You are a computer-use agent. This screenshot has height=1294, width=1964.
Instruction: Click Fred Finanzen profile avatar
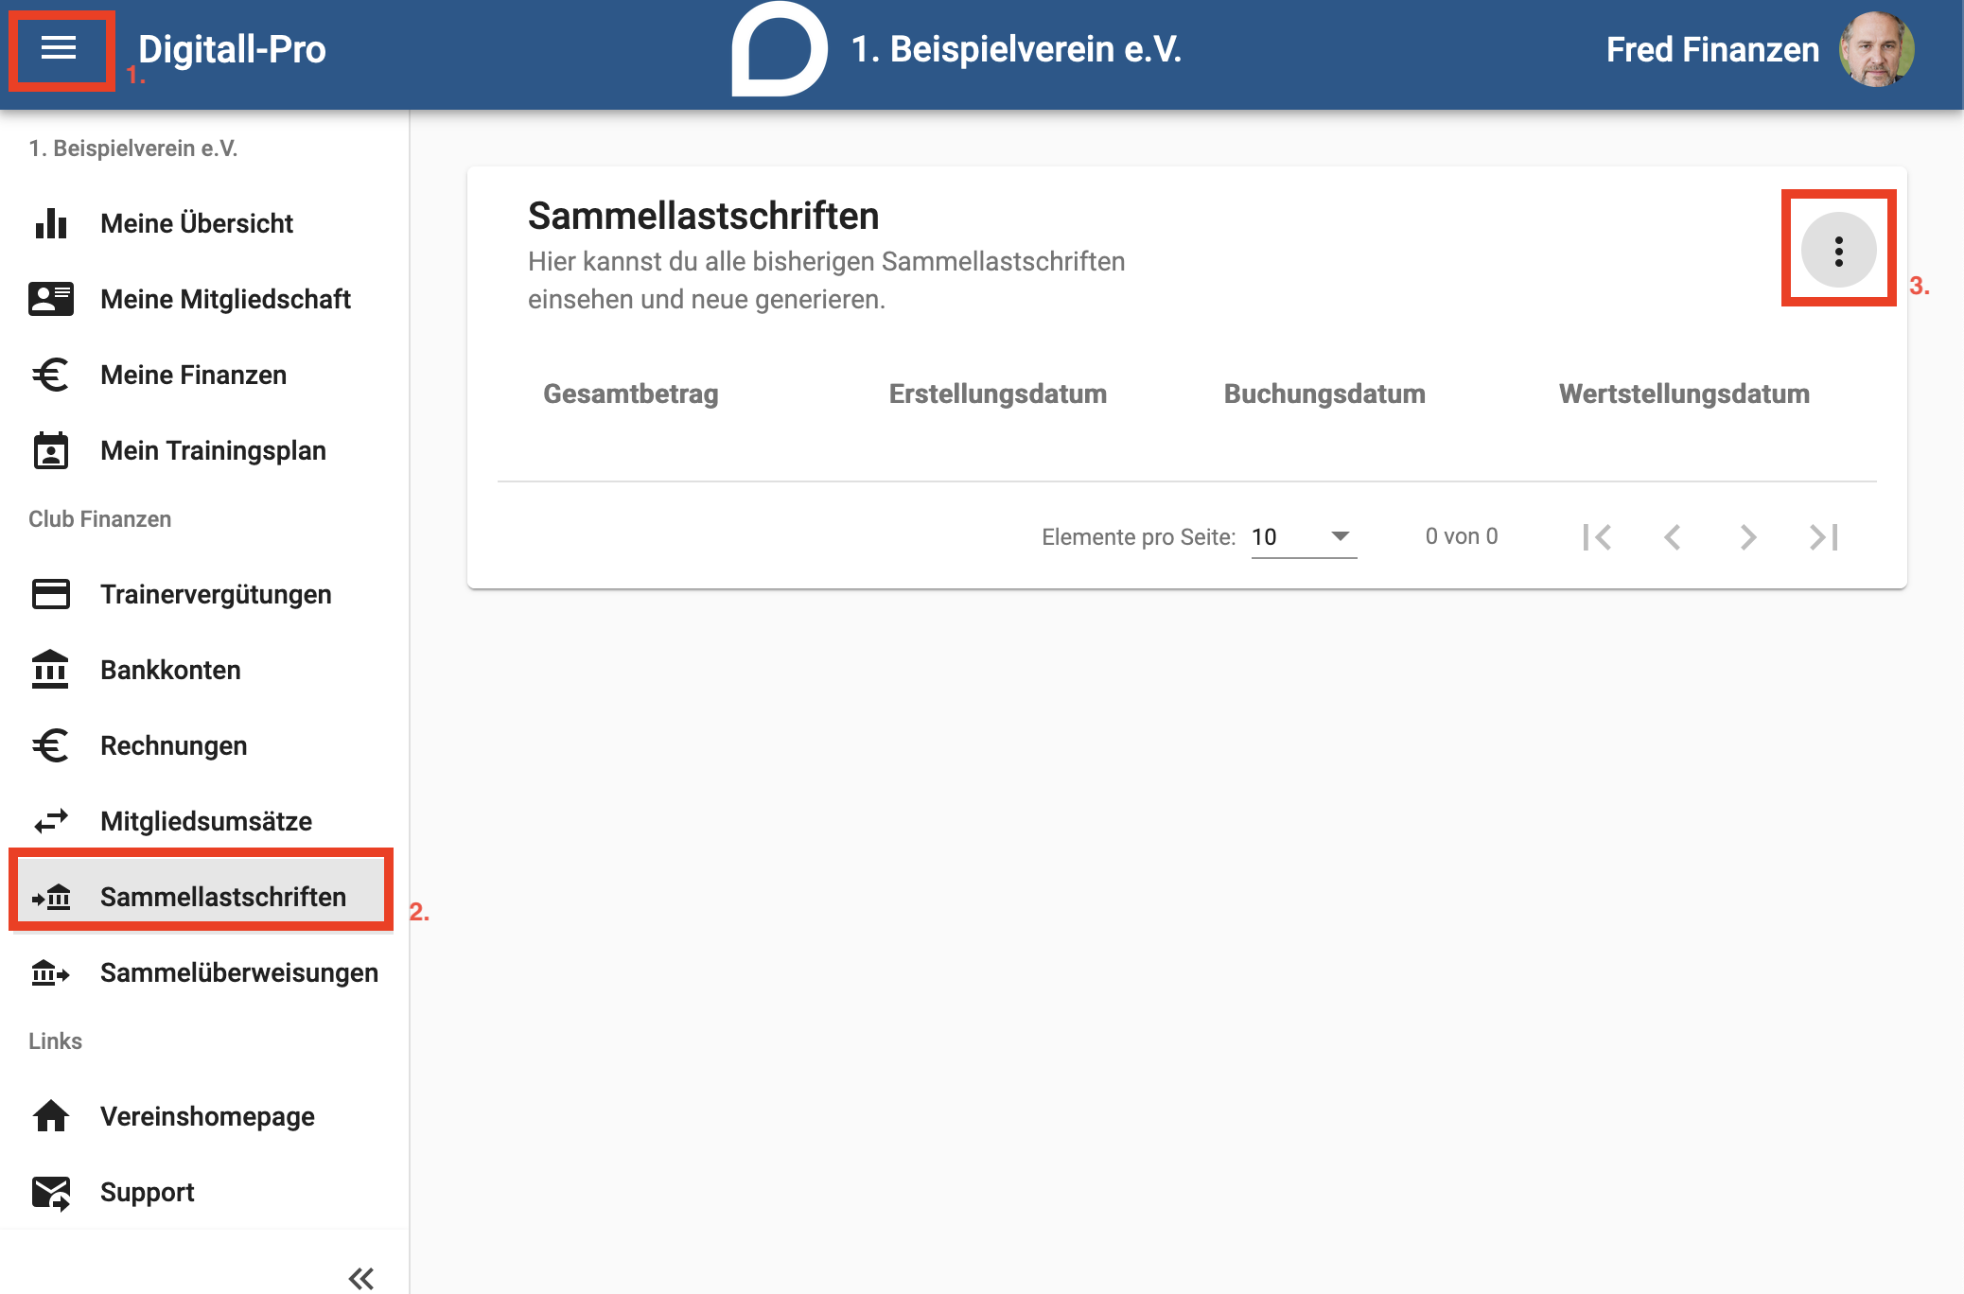point(1876,49)
